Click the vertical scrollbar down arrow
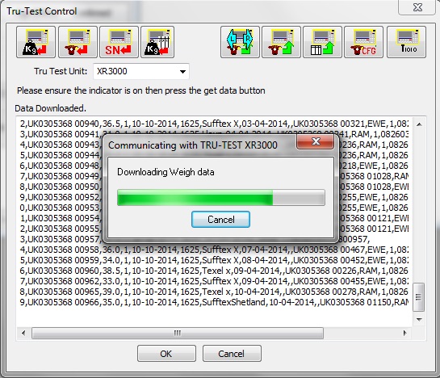The width and height of the screenshot is (440, 378). [x=419, y=320]
